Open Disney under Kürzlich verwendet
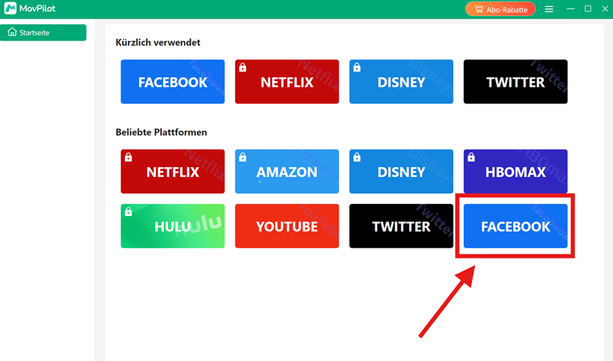Image resolution: width=613 pixels, height=361 pixels. point(401,82)
